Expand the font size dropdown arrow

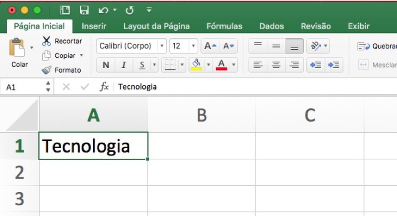(194, 46)
